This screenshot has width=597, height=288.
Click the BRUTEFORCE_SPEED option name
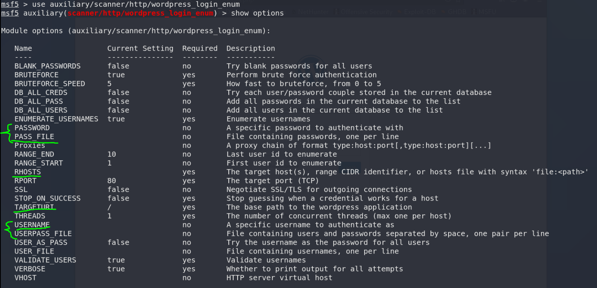tap(49, 84)
